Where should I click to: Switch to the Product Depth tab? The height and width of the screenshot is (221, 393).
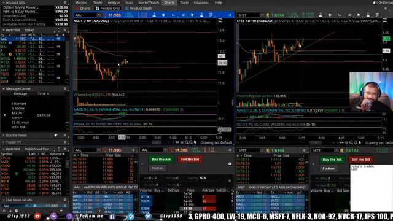139,8
